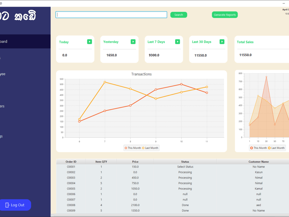
Task: Click inside the search text field
Action: tap(111, 14)
